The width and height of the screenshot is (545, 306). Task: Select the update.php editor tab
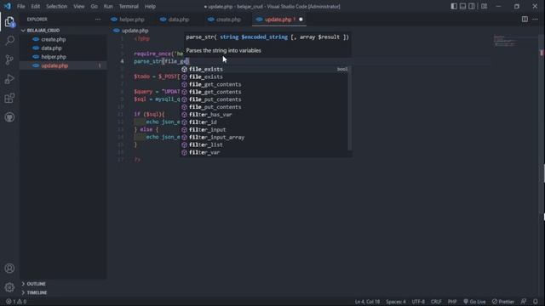278,20
